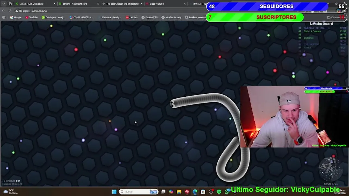Screen dimensions: 349x196
Task: Close The best ChatBot and Widgets tab
Action: (141, 4)
